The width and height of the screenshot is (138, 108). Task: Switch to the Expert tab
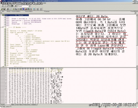tap(3, 105)
